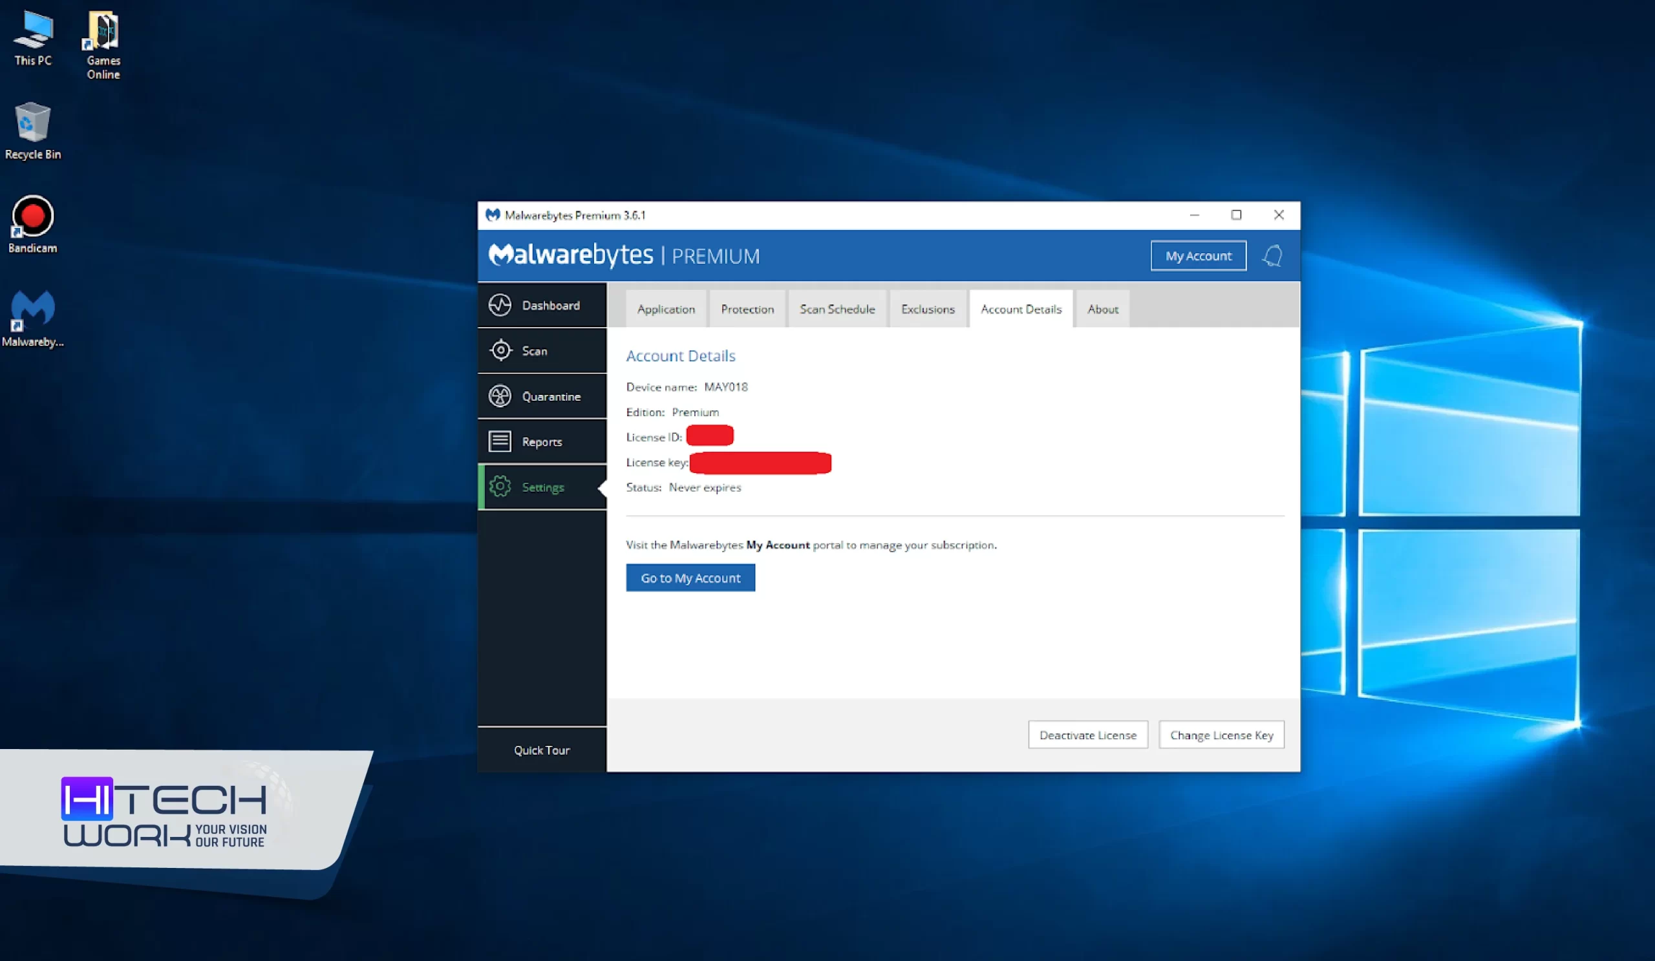Click the Change License Key button
Image resolution: width=1655 pixels, height=961 pixels.
(x=1221, y=735)
